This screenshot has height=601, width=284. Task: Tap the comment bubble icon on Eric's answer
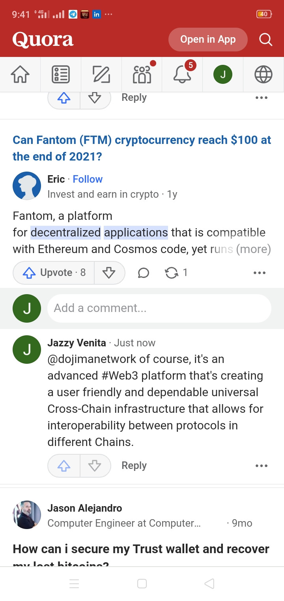(144, 273)
